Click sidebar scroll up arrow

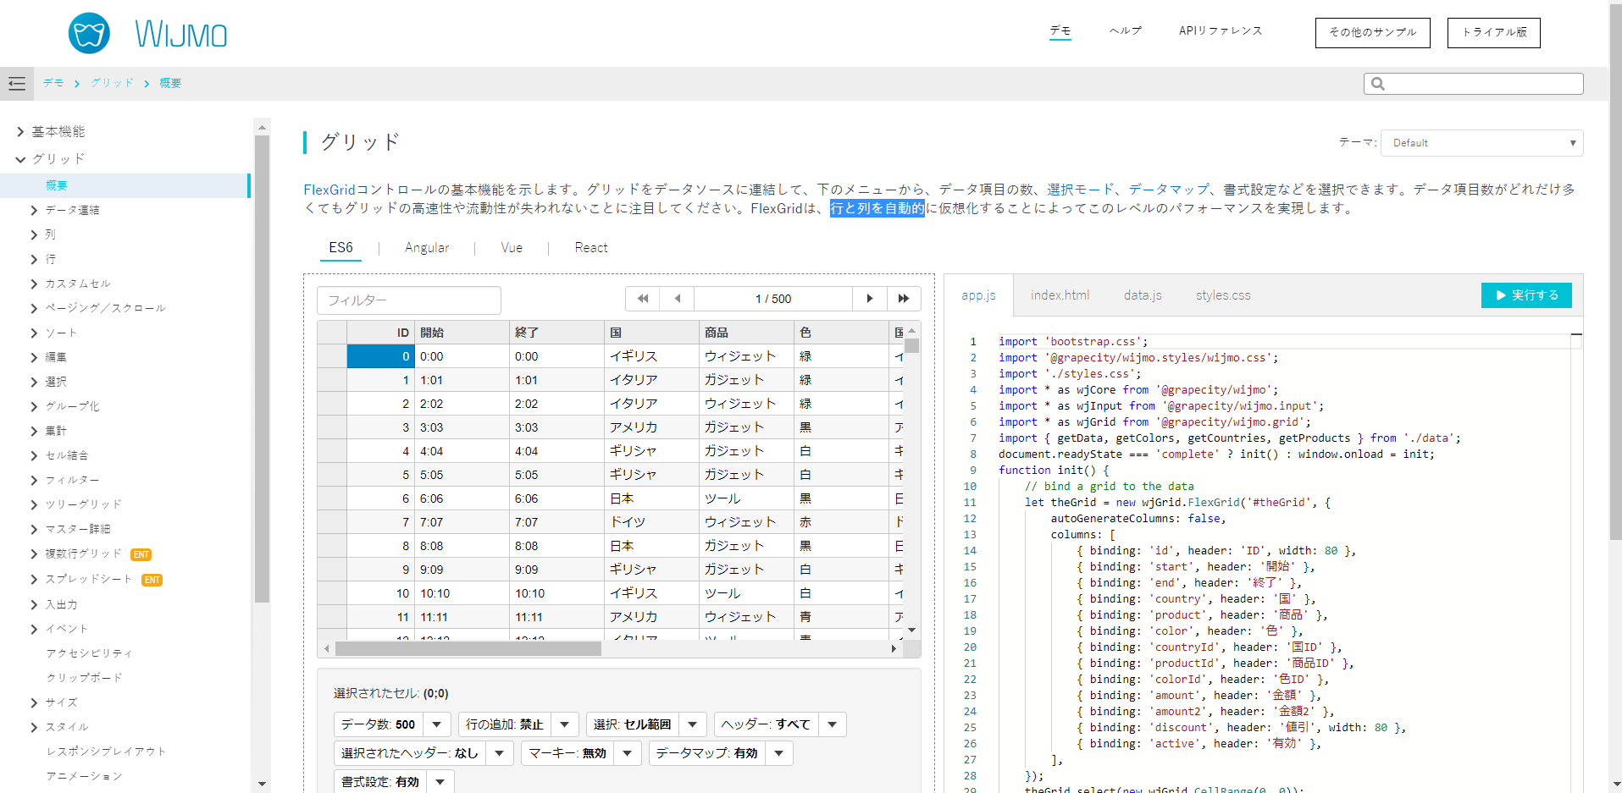(262, 127)
